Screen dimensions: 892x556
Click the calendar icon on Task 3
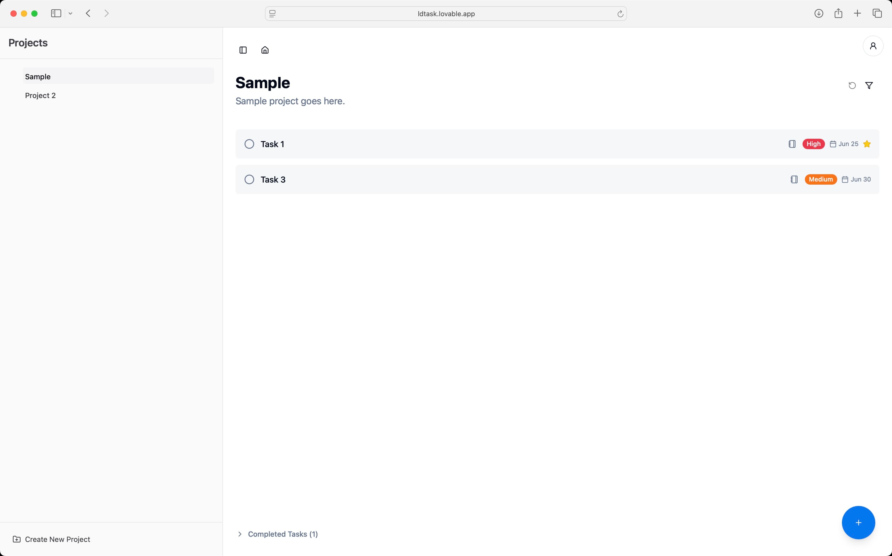[845, 179]
